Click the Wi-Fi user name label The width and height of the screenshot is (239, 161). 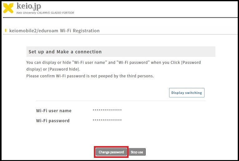(54, 111)
